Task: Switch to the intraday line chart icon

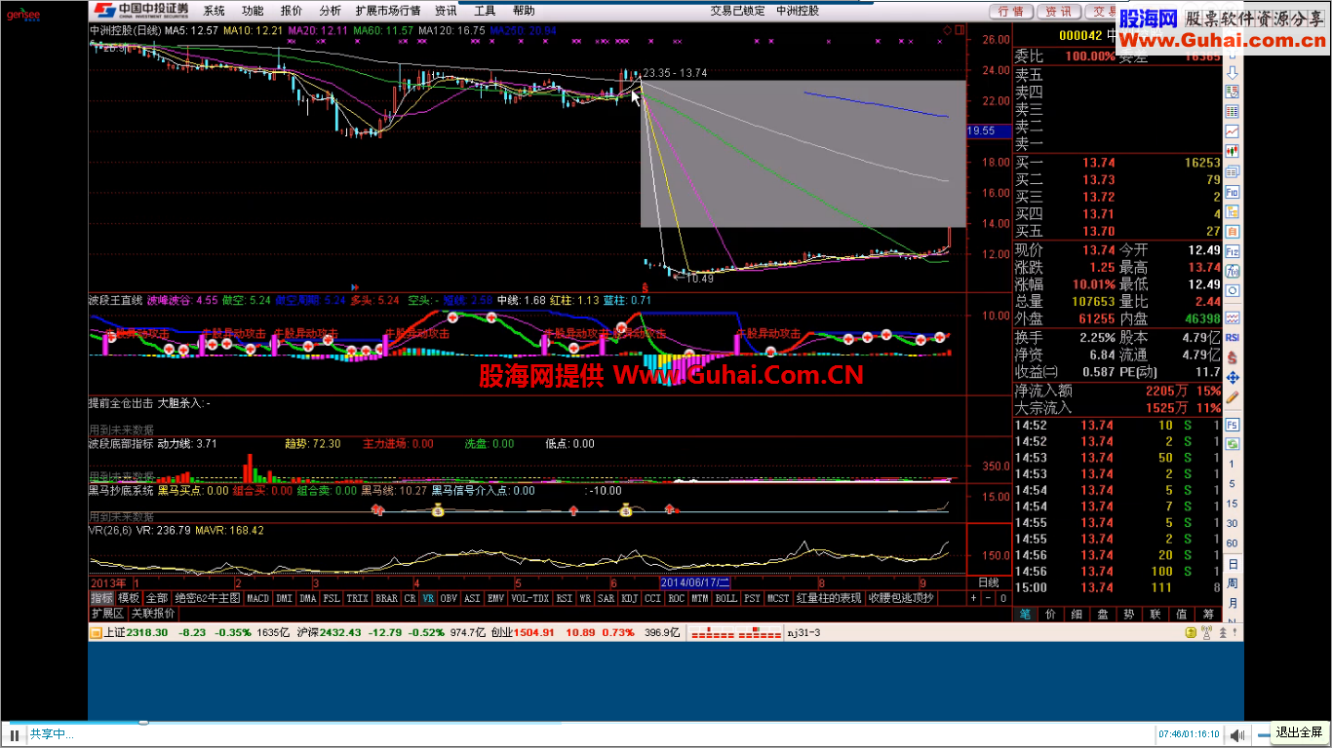Action: click(1233, 131)
